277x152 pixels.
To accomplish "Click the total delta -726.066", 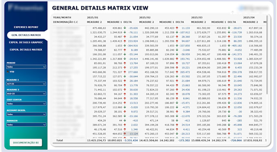I will coord(236,140).
